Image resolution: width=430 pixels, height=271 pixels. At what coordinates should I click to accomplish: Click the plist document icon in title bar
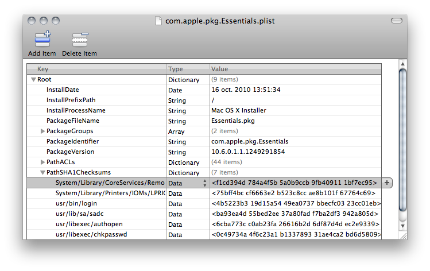click(158, 21)
